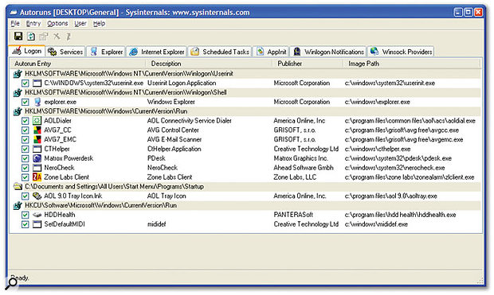494x295 pixels.
Task: Uncheck the AVG7_CC autorun checkbox
Action: (25, 130)
